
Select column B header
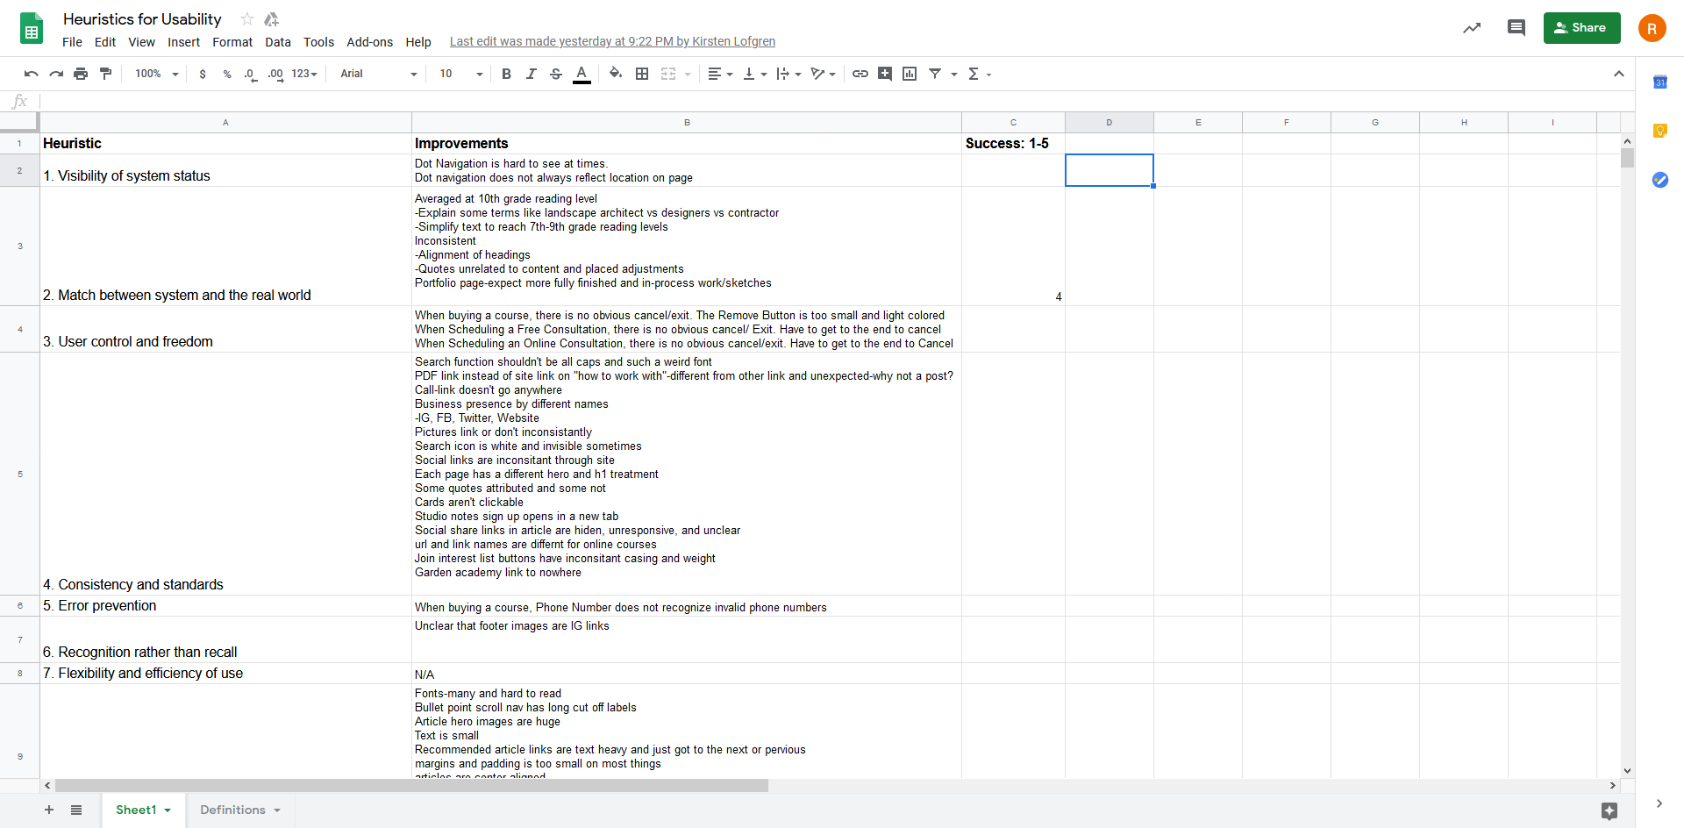tap(687, 122)
